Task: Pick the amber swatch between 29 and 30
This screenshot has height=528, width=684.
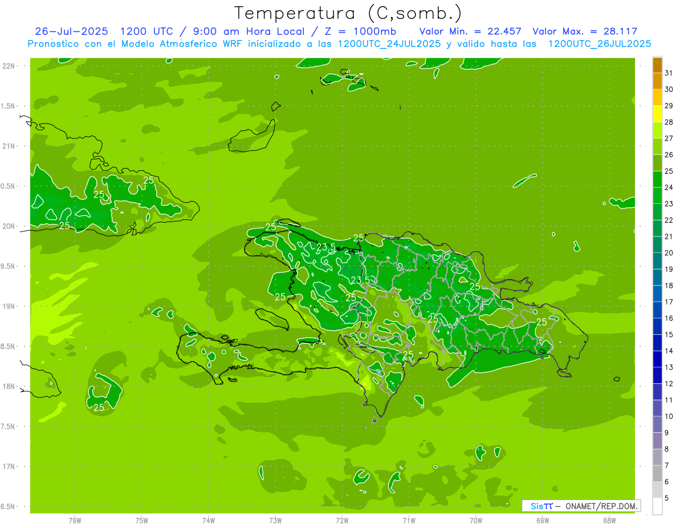Action: coord(657,97)
